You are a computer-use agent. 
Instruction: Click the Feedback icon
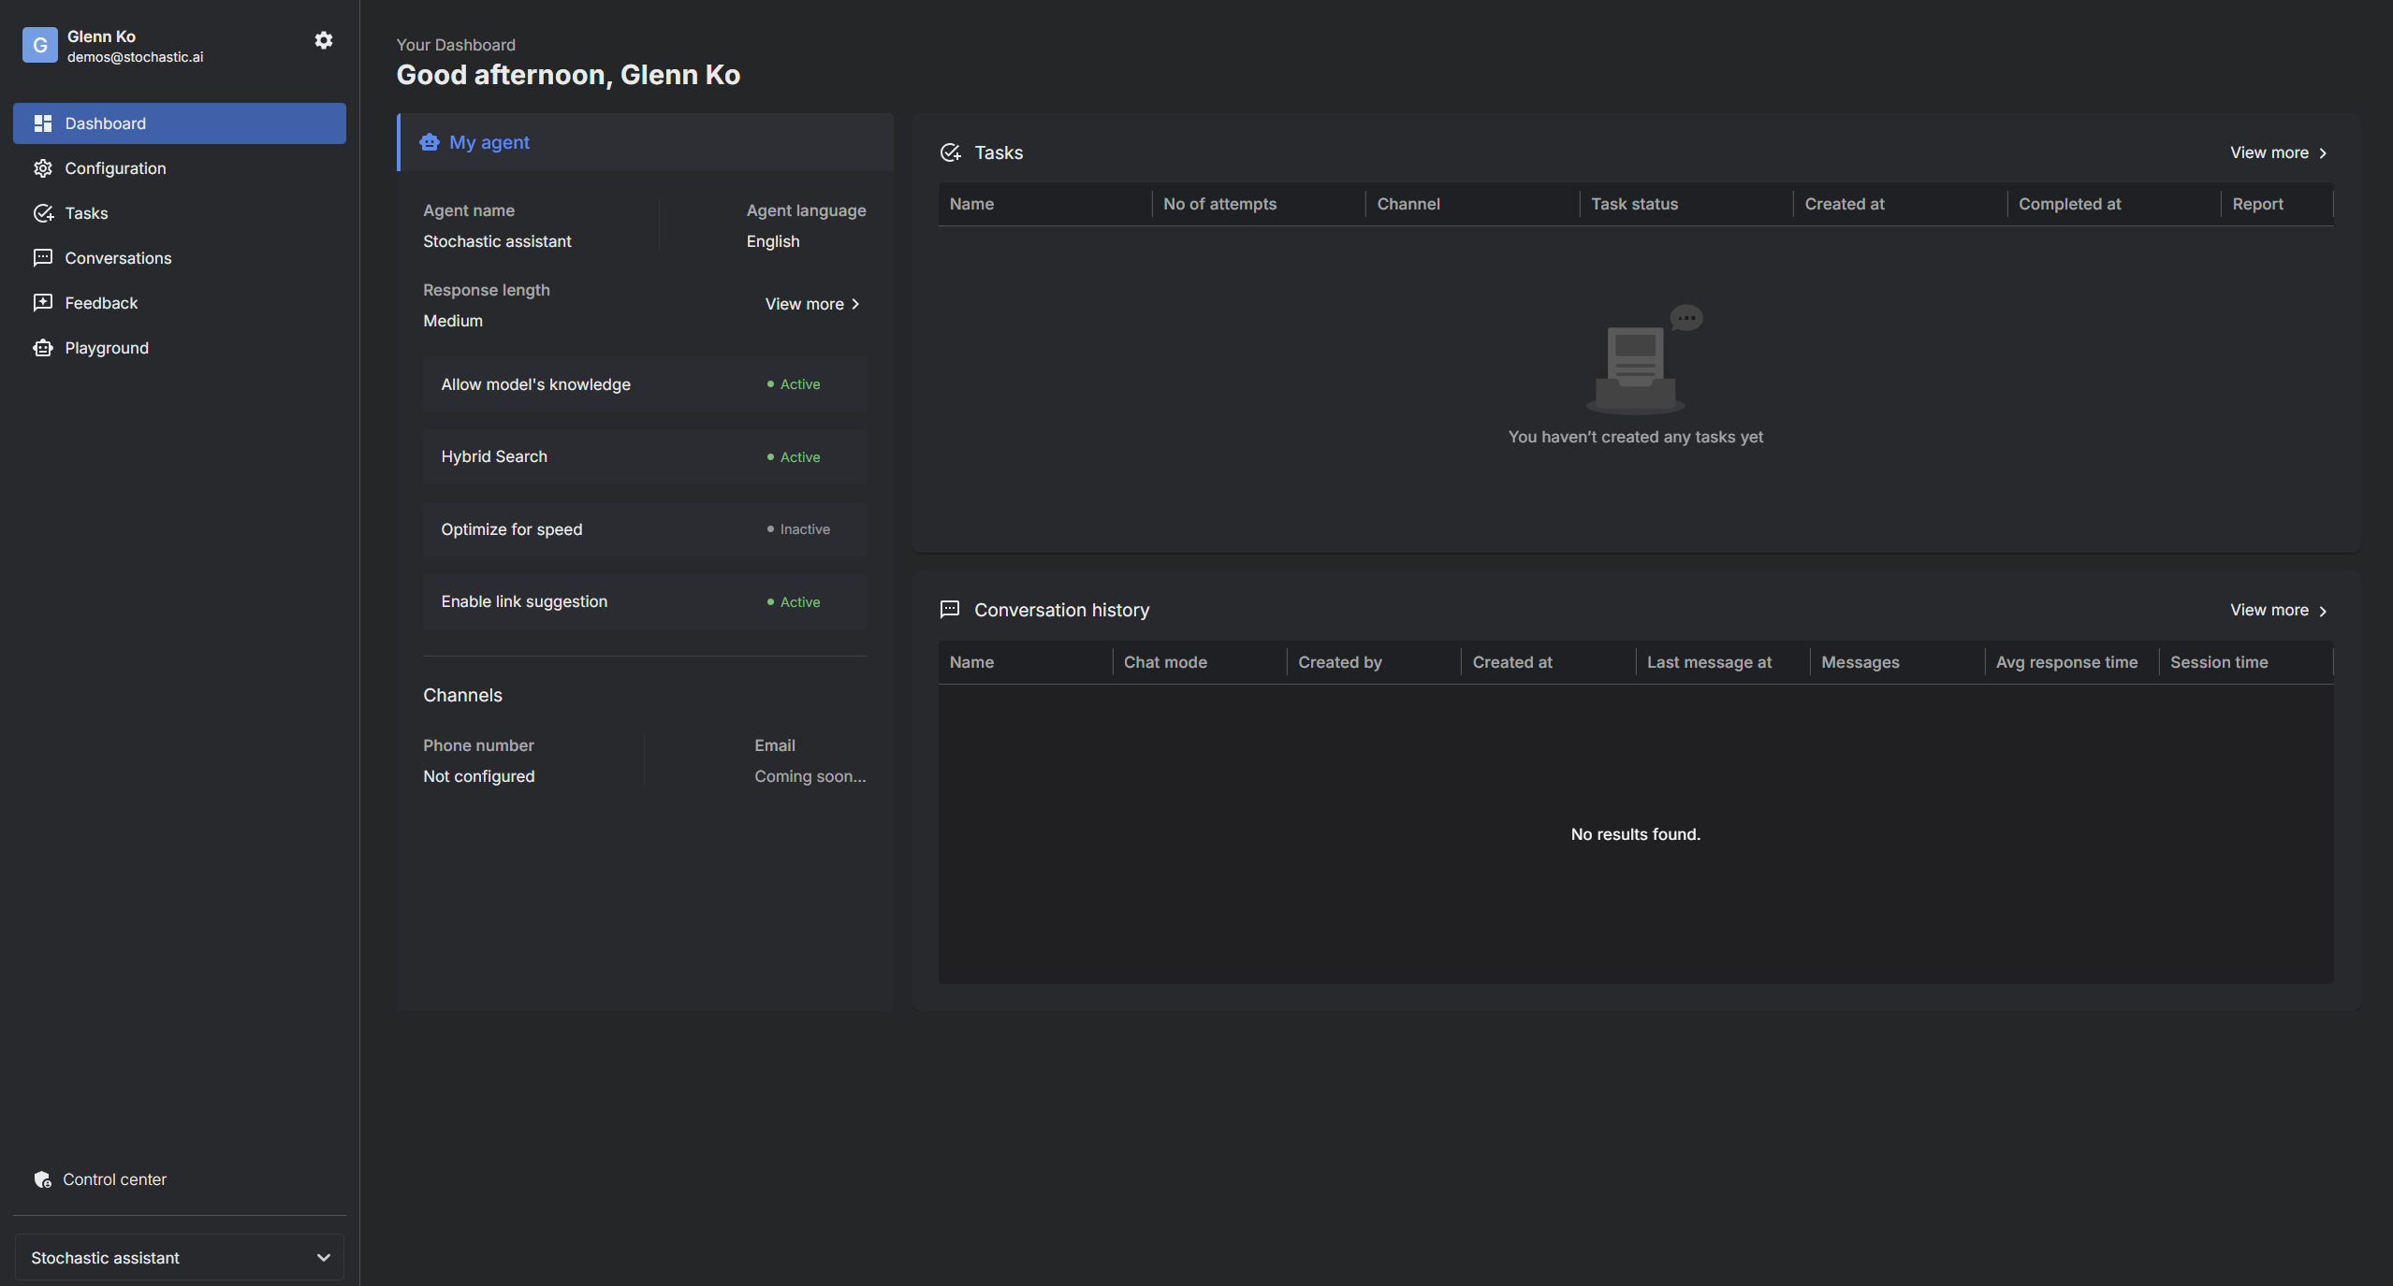click(x=41, y=302)
